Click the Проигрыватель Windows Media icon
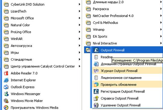Image resolution: width=163 pixels, height=110 pixels. (x=6, y=108)
